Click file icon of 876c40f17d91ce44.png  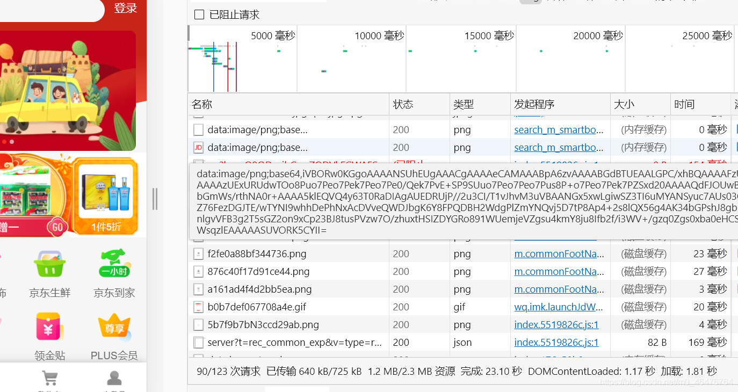tap(199, 271)
